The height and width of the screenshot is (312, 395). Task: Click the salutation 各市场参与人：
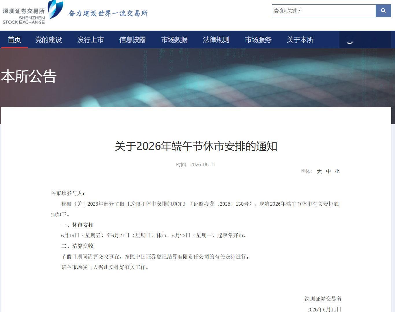[68, 193]
